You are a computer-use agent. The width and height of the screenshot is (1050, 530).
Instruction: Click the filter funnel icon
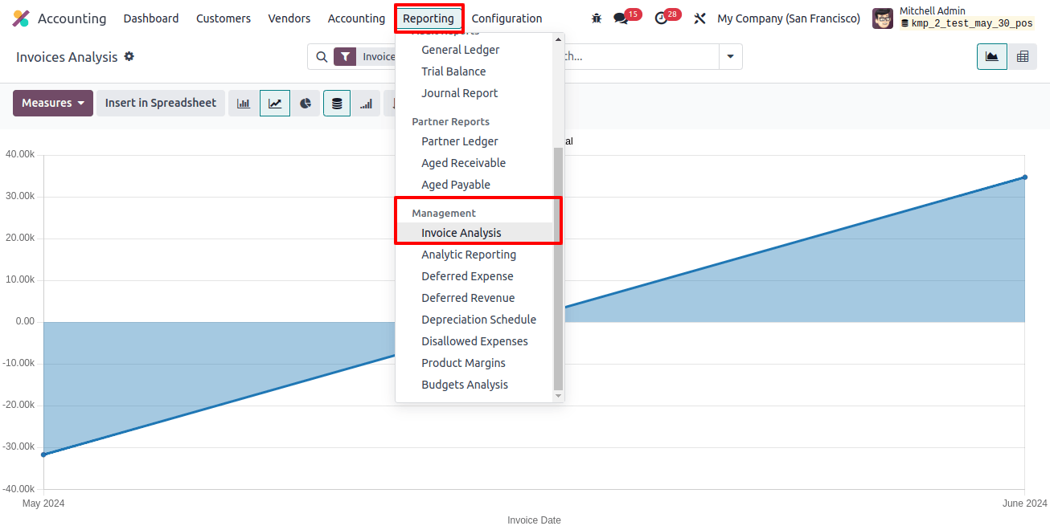[x=345, y=57]
